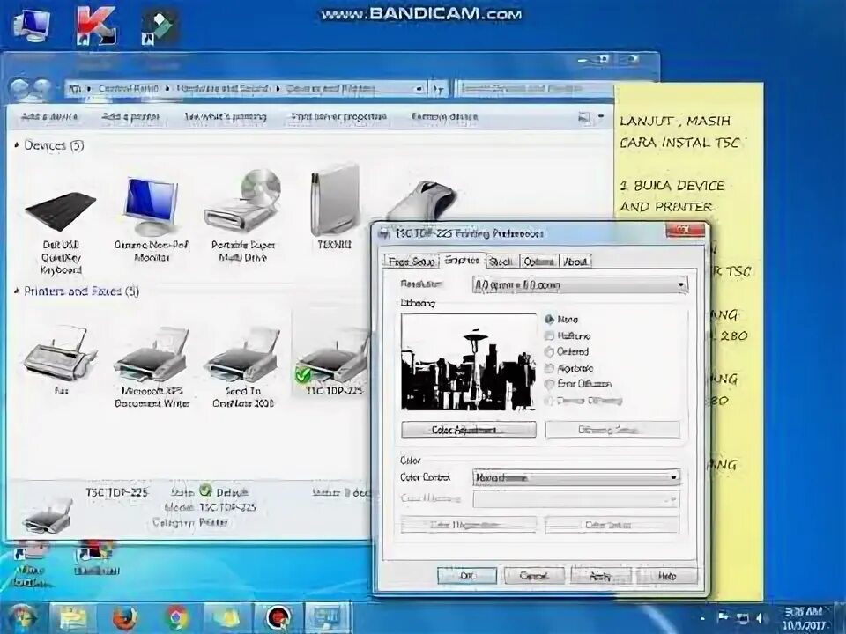Select the None dithering option

tap(561, 320)
